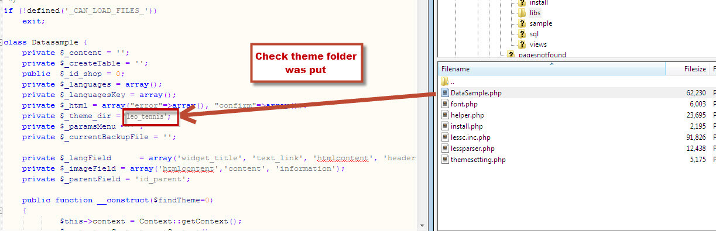Click the install.php file icon

[x=445, y=126]
